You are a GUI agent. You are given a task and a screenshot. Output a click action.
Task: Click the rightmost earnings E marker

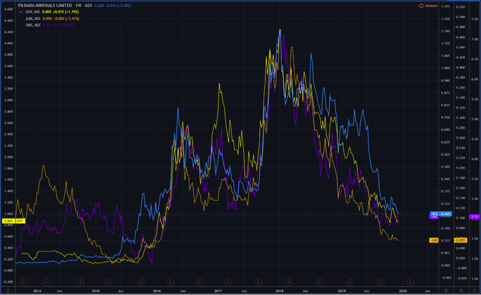[x=409, y=282]
